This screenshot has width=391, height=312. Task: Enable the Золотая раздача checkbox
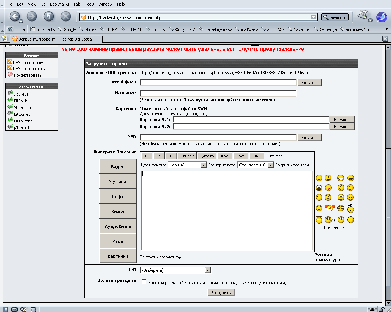pos(144,282)
